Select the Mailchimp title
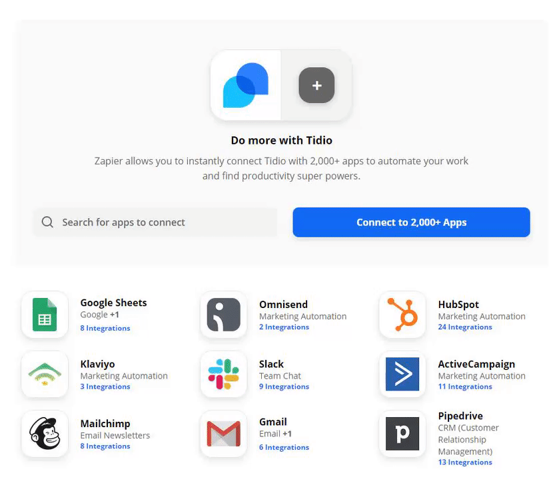 click(x=105, y=424)
